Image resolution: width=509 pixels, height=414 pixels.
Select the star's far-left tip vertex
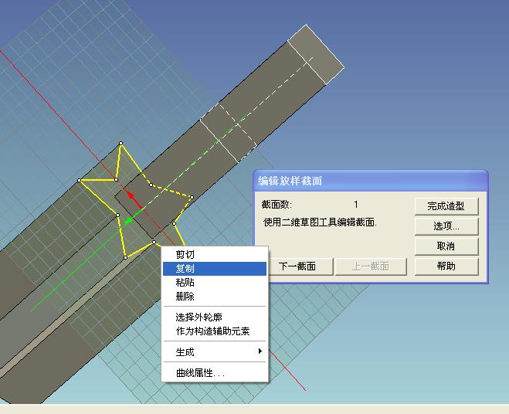point(80,180)
